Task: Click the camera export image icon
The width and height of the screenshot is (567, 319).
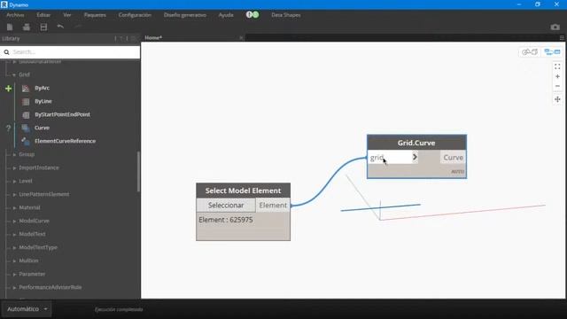Action: click(555, 27)
